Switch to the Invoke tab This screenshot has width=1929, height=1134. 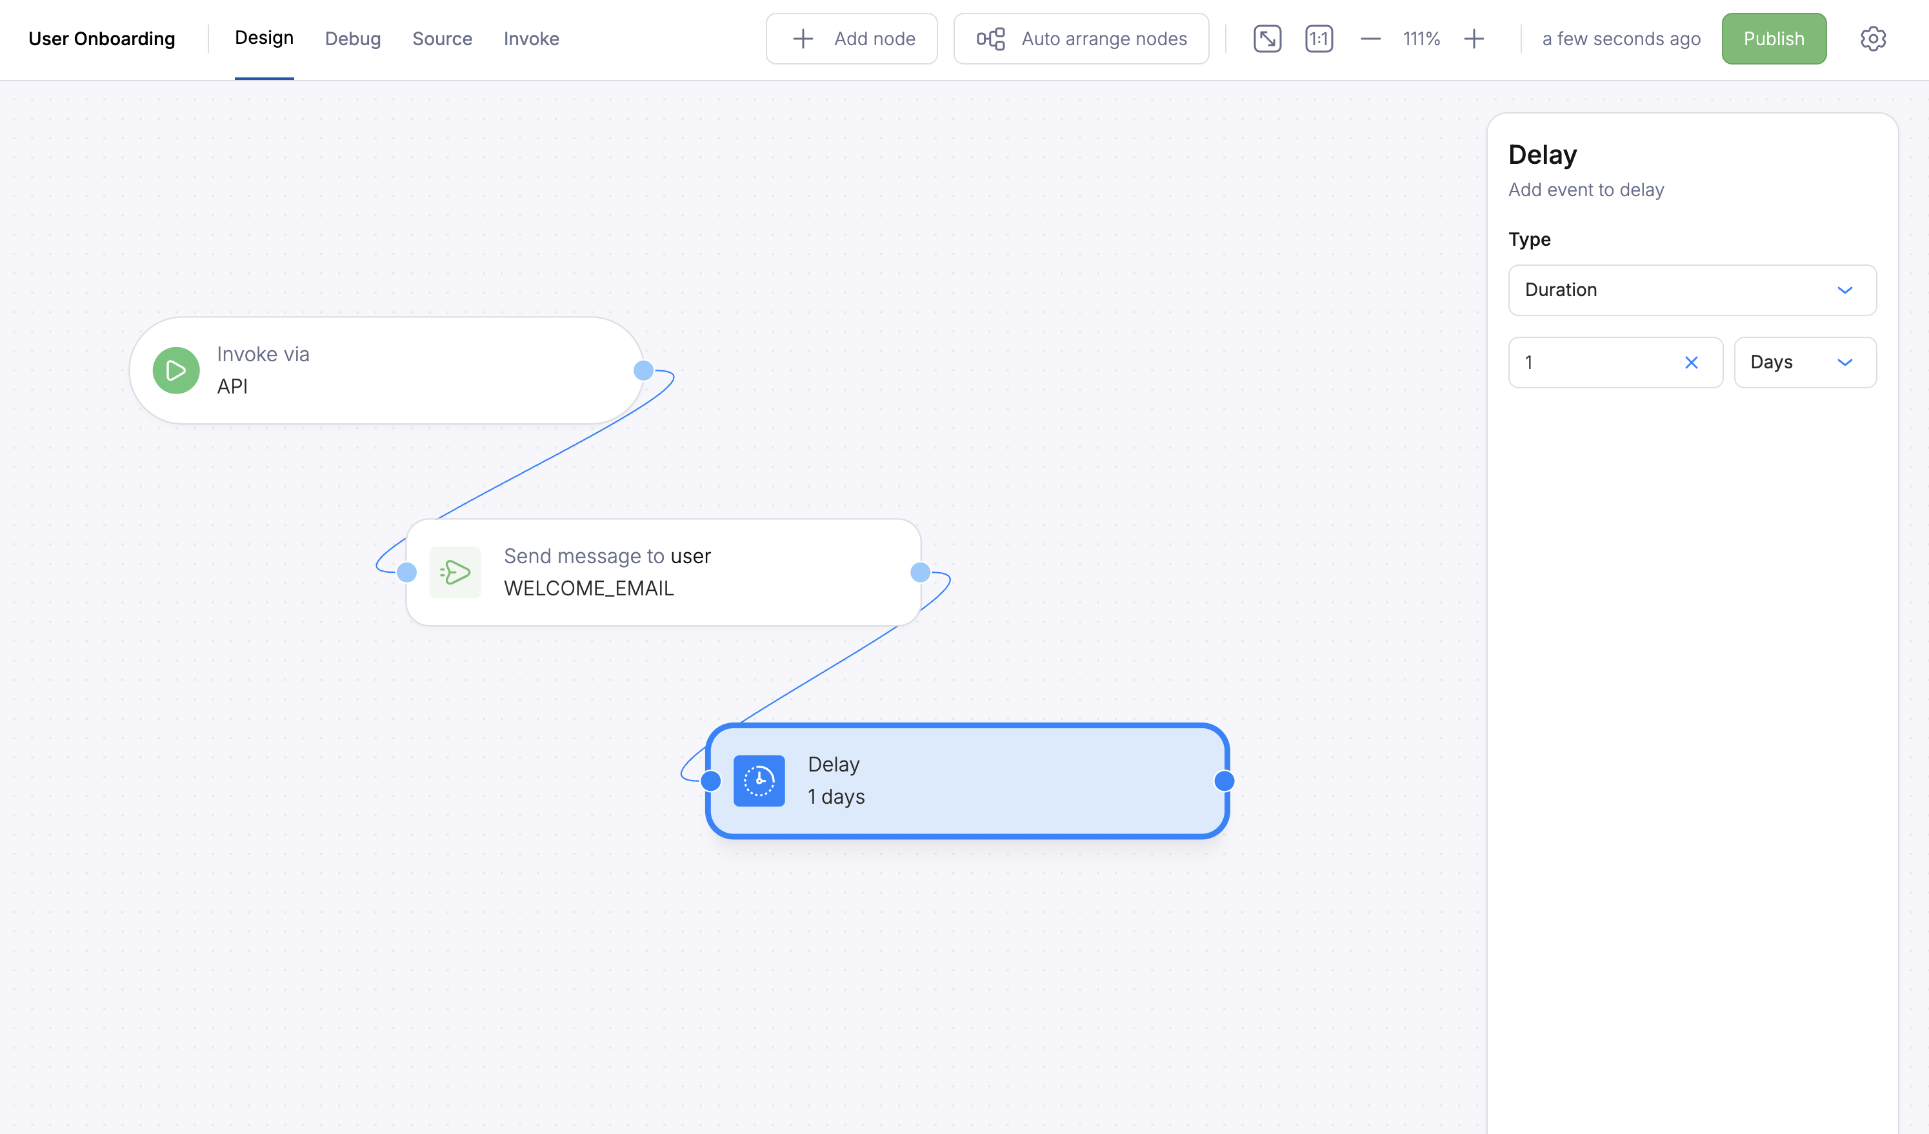coord(531,38)
